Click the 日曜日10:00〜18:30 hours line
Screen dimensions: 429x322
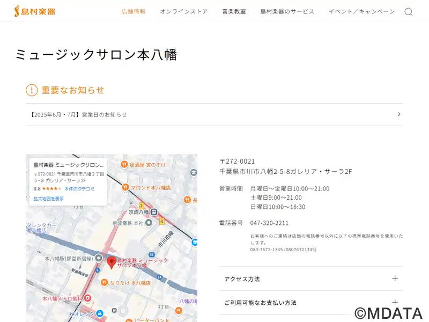[278, 207]
